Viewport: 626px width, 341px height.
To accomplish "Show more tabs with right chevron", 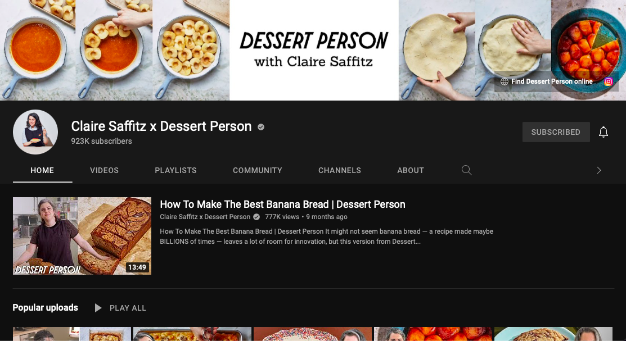I will click(x=598, y=170).
